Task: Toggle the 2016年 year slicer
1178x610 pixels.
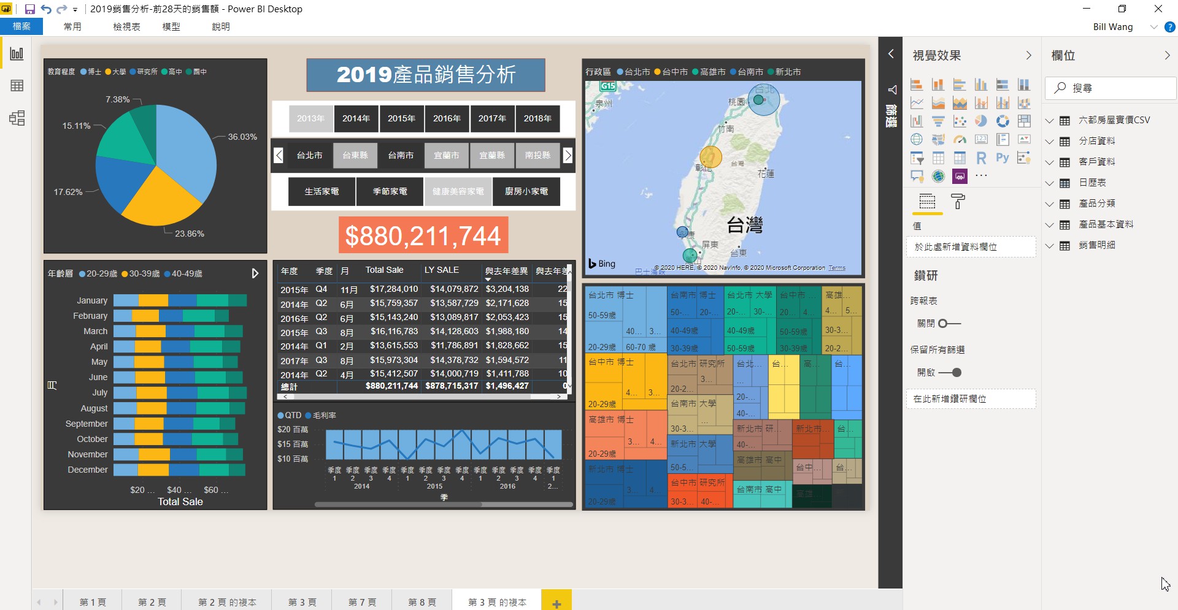Action: point(447,118)
